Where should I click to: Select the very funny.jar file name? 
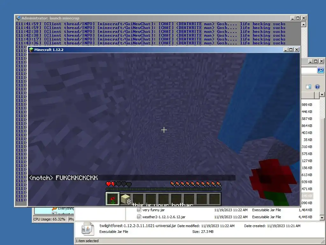tap(153, 210)
